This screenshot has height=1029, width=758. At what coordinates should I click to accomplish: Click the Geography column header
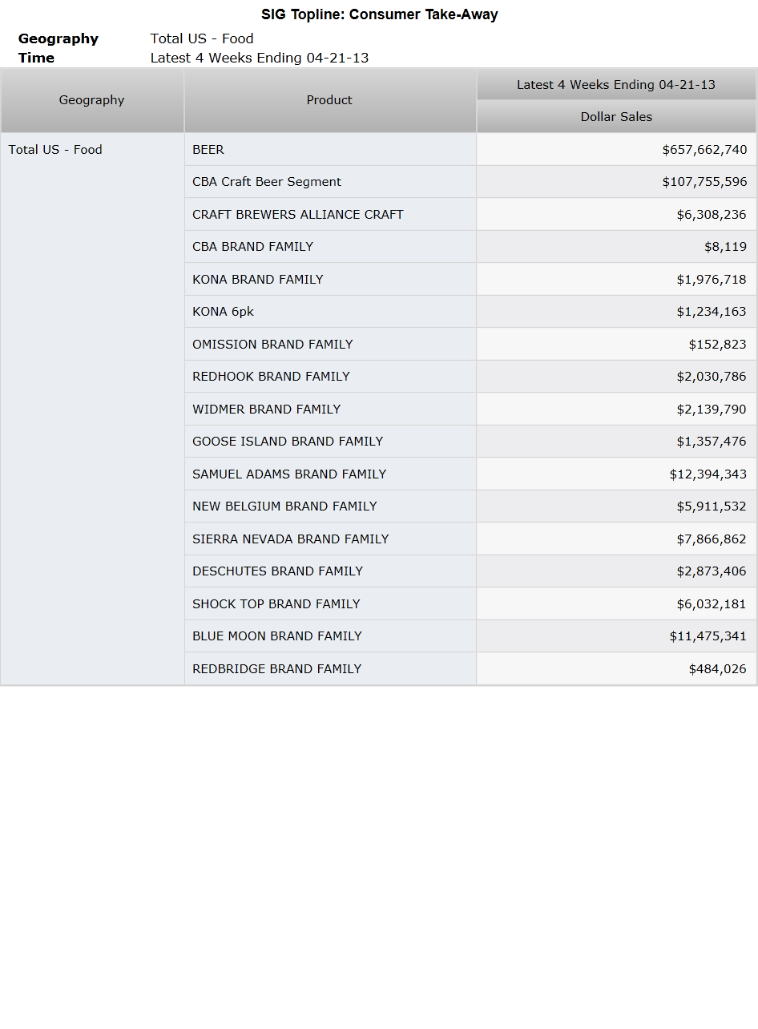tap(92, 100)
